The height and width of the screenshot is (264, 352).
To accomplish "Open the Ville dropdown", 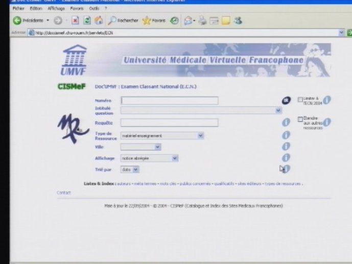I will 141,147.
